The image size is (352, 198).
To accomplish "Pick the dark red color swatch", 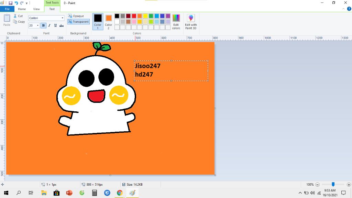I will point(128,16).
